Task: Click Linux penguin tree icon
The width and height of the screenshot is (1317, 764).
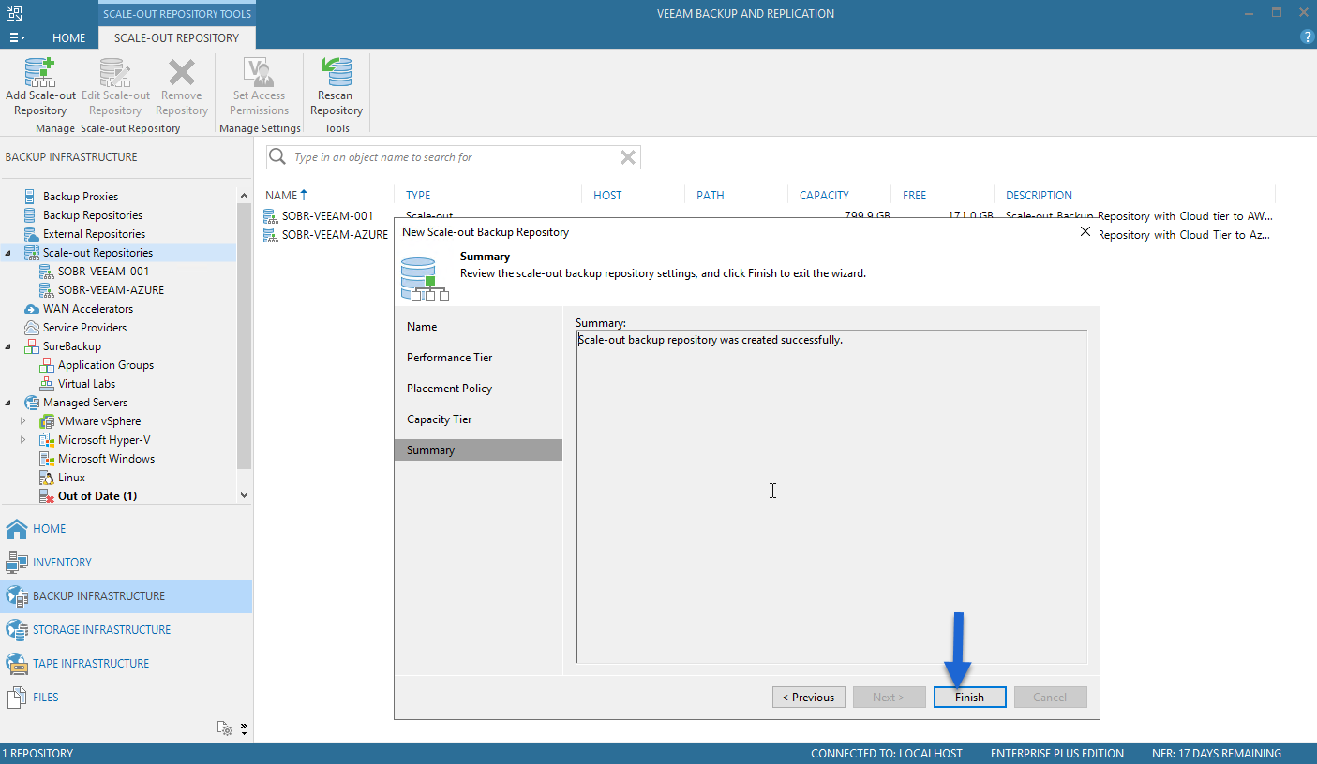Action: point(47,477)
